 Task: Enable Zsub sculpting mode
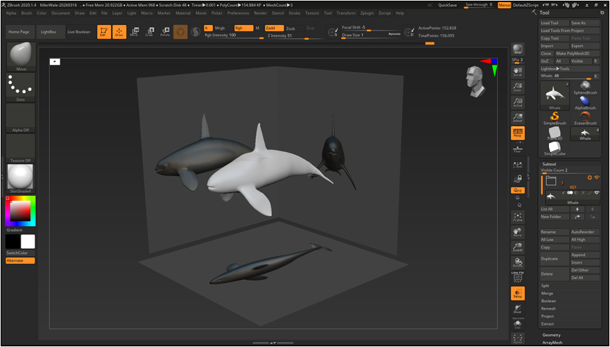pyautogui.click(x=290, y=28)
